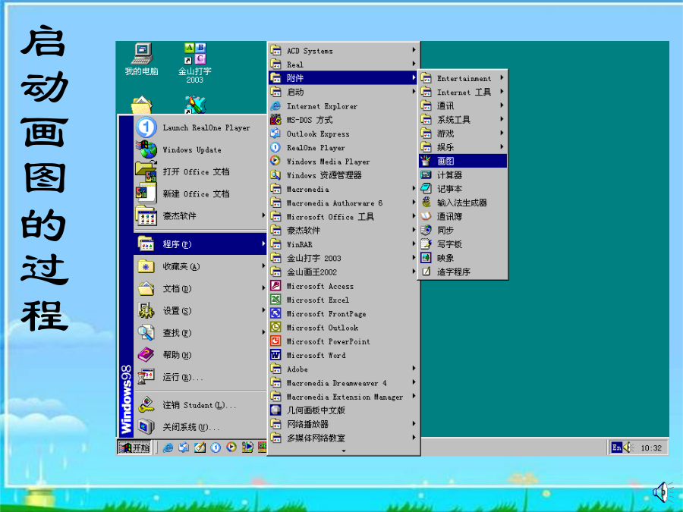683x512 pixels.
Task: Choose 运行(R)... from Start menu
Action: [x=200, y=376]
